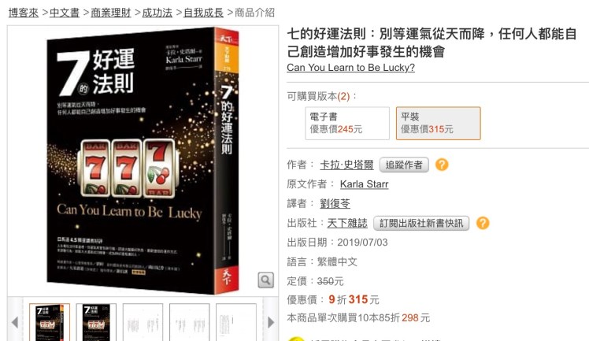The image size is (589, 341).
Task: Go to 商業理財 breadcrumb category
Action: 111,13
